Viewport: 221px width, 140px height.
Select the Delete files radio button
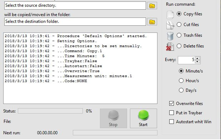179,46
